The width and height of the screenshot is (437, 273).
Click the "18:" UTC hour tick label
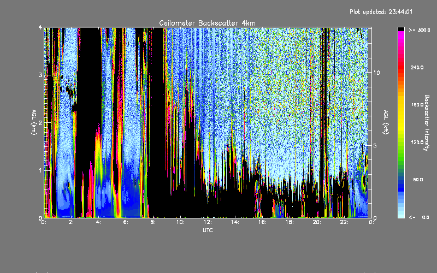(290, 222)
